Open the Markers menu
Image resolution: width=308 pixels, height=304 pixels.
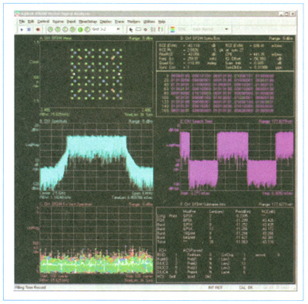tap(134, 22)
